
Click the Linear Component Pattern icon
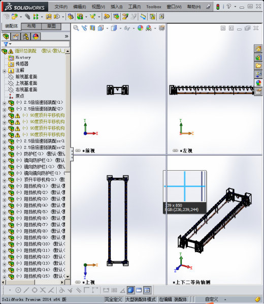pos(36,16)
